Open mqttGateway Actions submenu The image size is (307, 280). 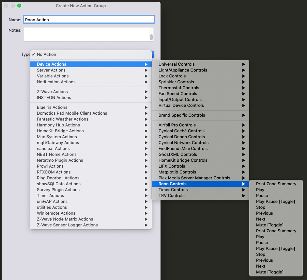click(x=91, y=143)
